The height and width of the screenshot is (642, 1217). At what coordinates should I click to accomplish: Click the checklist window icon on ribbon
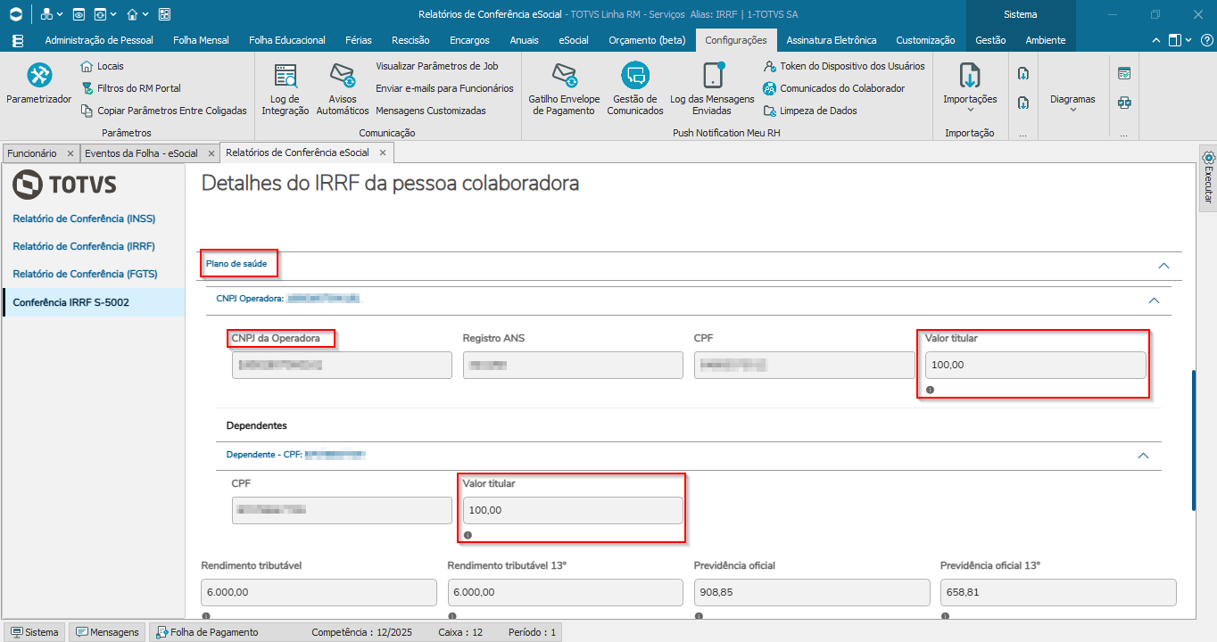pyautogui.click(x=1124, y=74)
